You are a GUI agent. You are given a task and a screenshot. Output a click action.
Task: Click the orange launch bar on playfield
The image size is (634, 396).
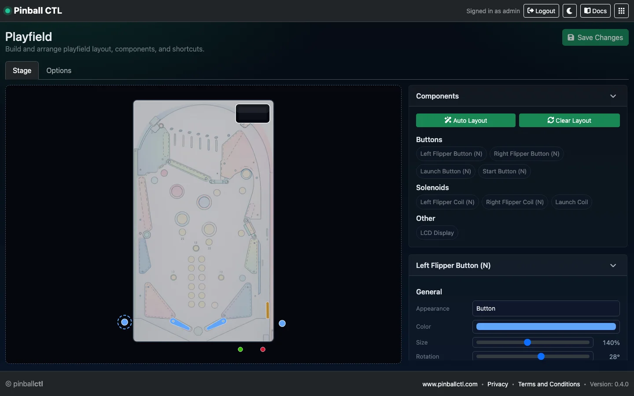[267, 310]
